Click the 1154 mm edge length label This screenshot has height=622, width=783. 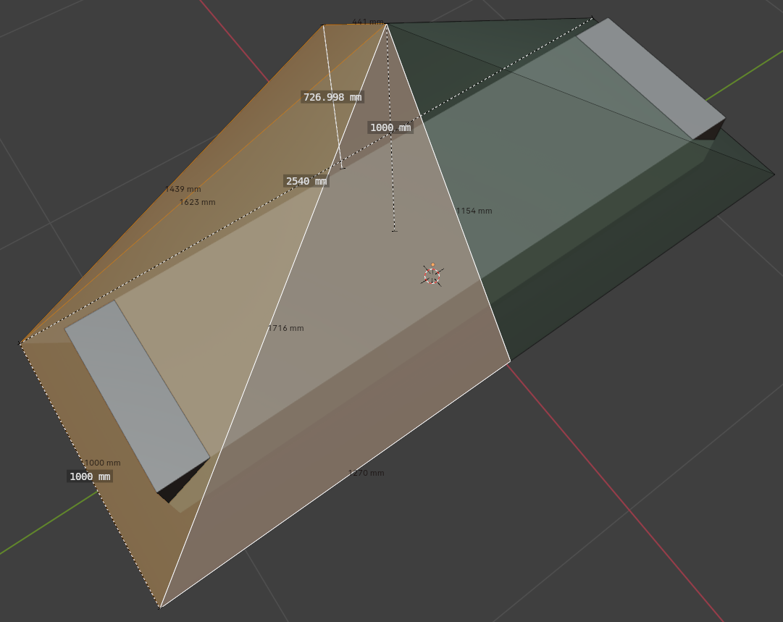(474, 211)
